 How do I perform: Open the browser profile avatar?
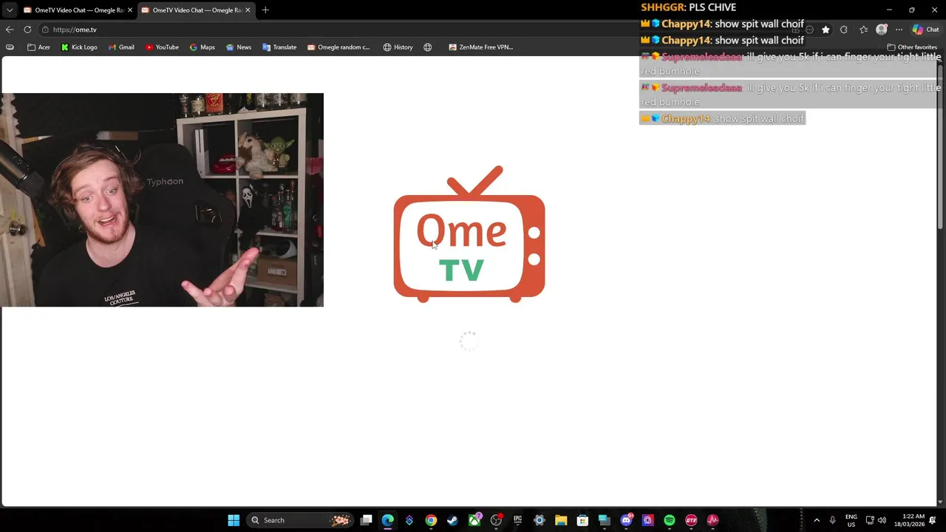[x=881, y=30]
